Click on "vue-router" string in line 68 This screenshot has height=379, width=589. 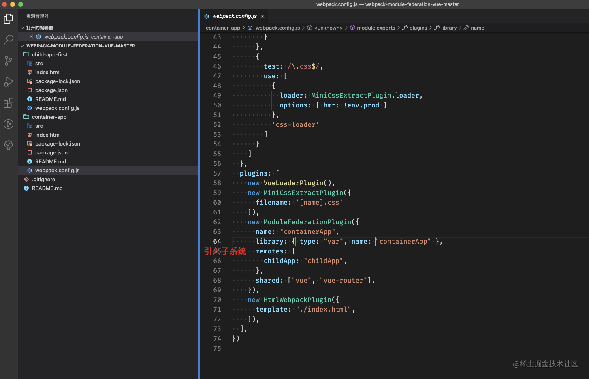point(344,280)
